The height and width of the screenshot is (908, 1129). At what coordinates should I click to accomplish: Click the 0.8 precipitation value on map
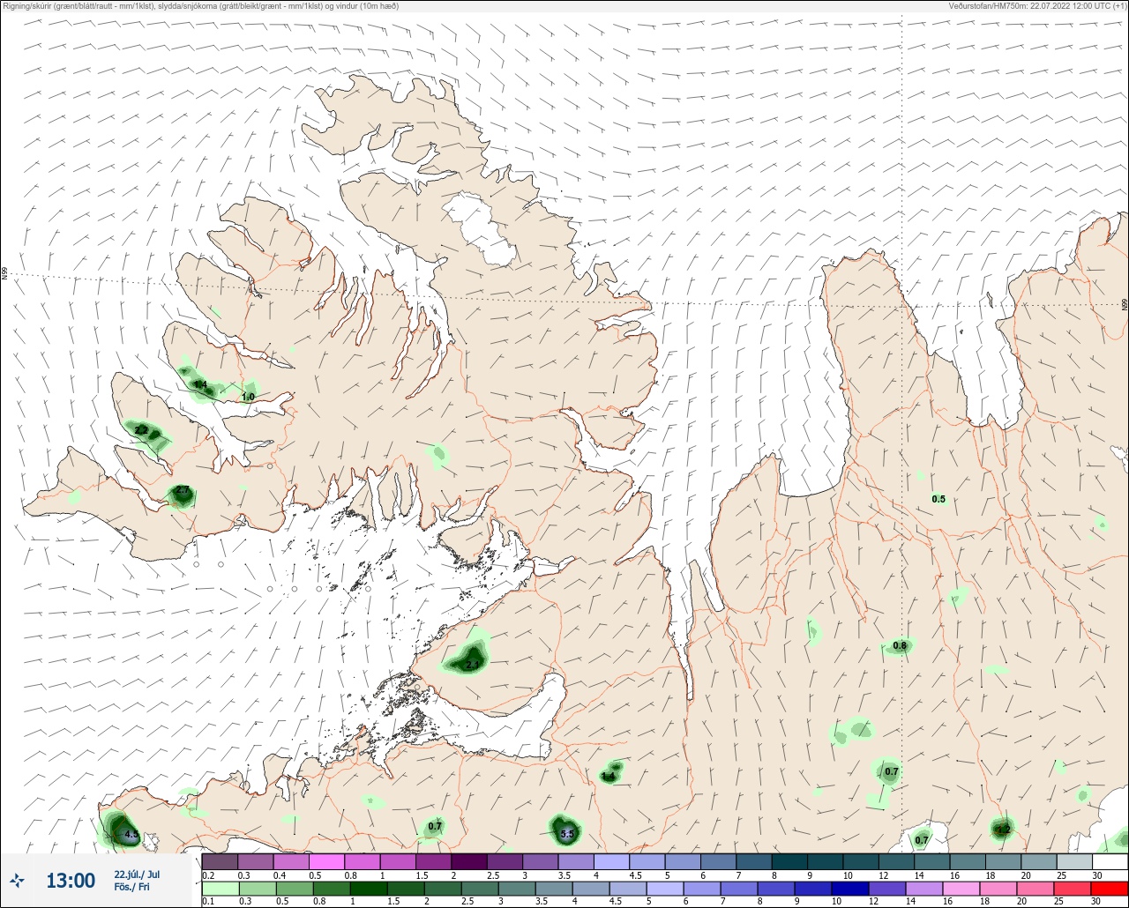[900, 645]
